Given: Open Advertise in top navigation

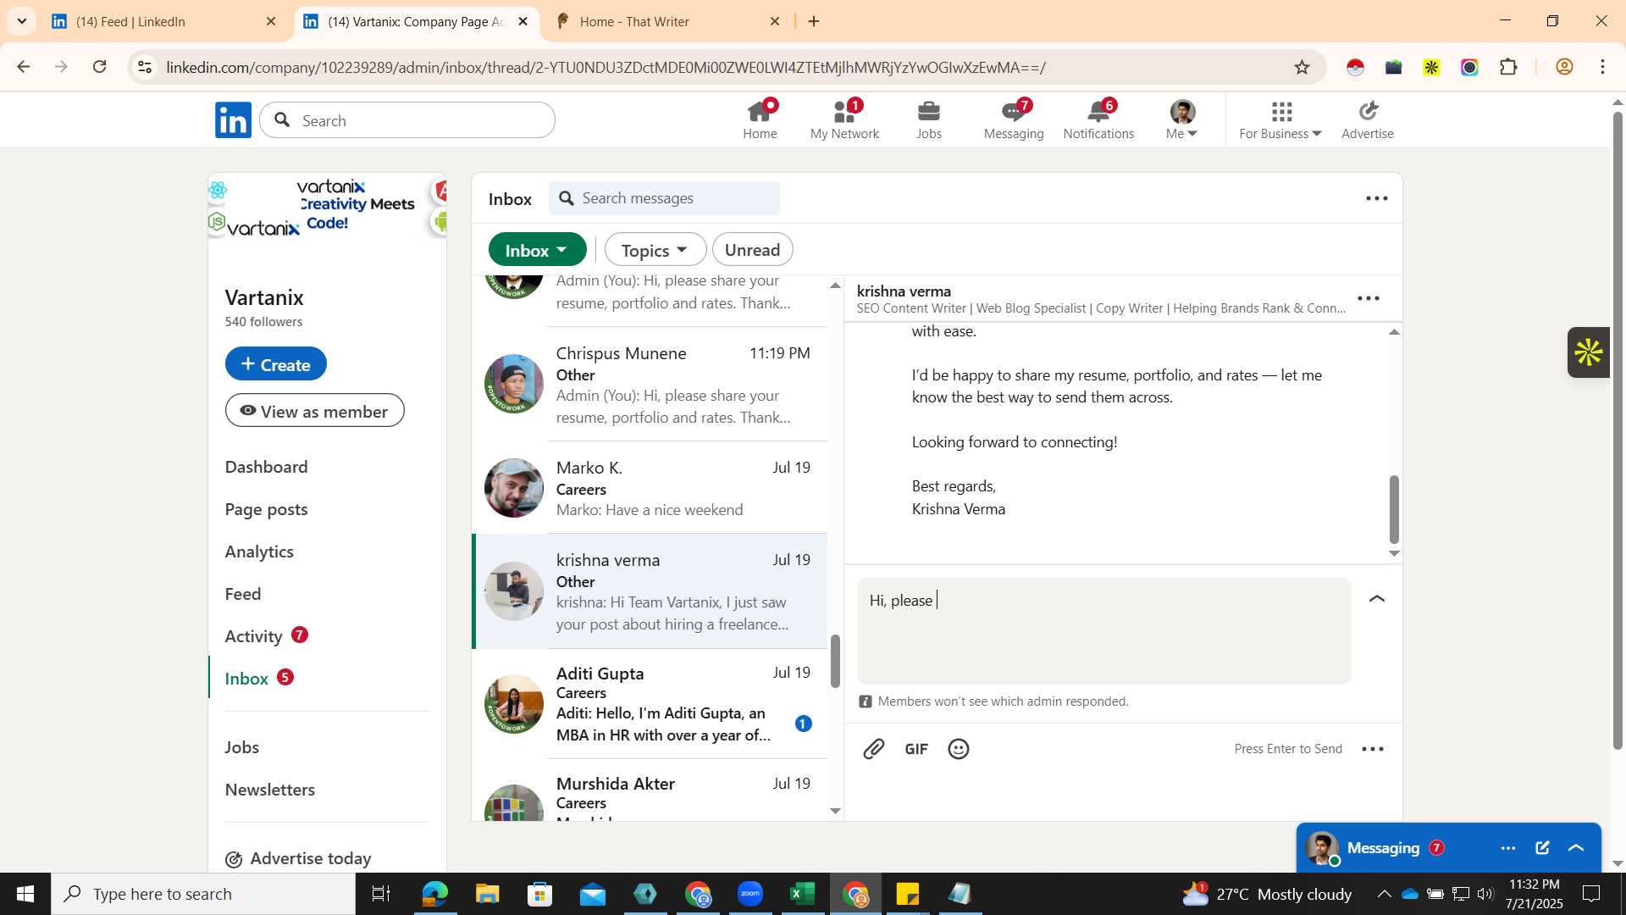Looking at the screenshot, I should coord(1368,119).
